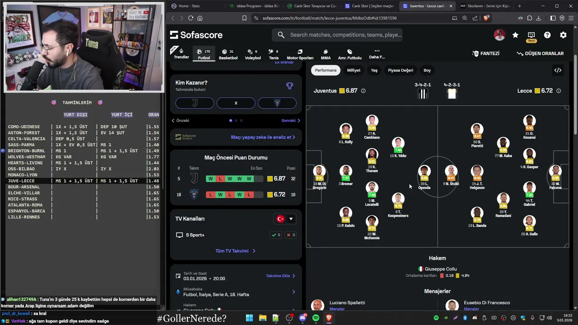Open Maçı yapay zeka ile analiz et

tap(263, 137)
